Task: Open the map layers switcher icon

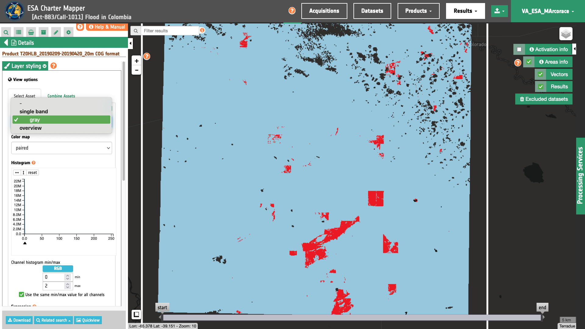Action: (566, 34)
